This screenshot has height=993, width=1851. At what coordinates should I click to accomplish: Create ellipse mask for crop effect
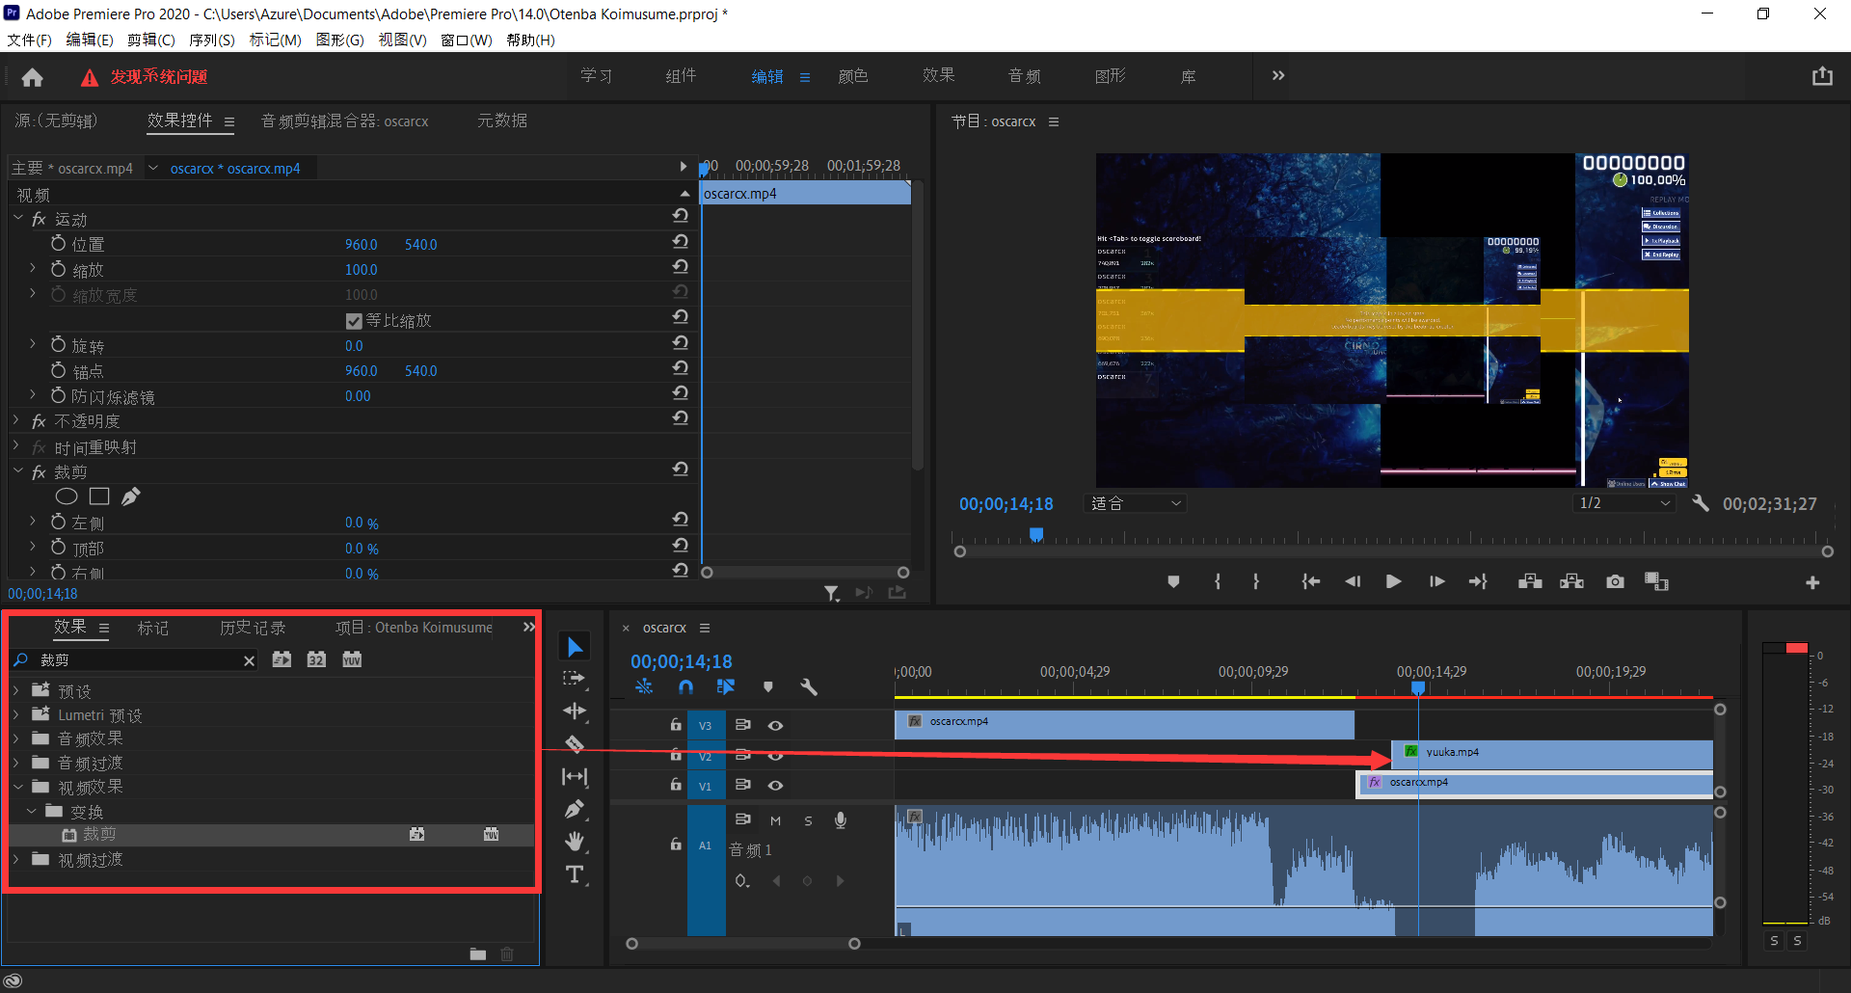[x=67, y=496]
